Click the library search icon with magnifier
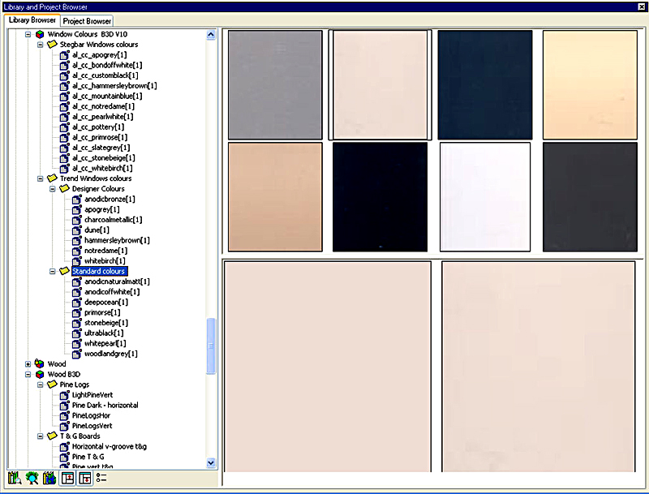The width and height of the screenshot is (649, 494). coord(15,479)
